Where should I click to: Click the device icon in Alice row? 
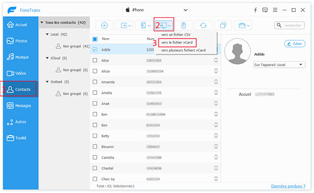pyautogui.click(x=216, y=60)
